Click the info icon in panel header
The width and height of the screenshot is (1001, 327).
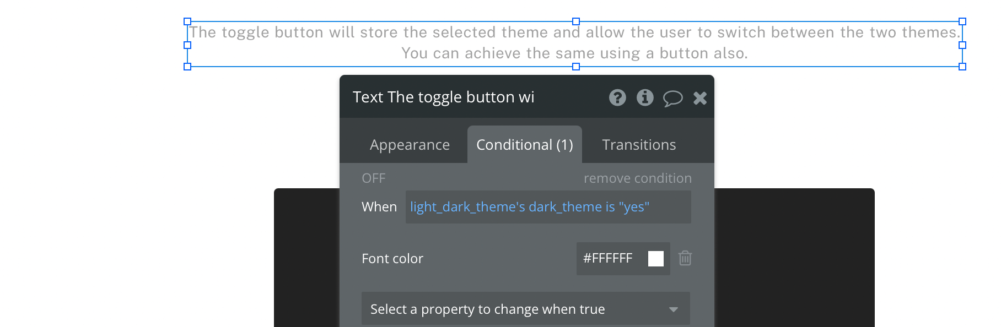pyautogui.click(x=645, y=97)
